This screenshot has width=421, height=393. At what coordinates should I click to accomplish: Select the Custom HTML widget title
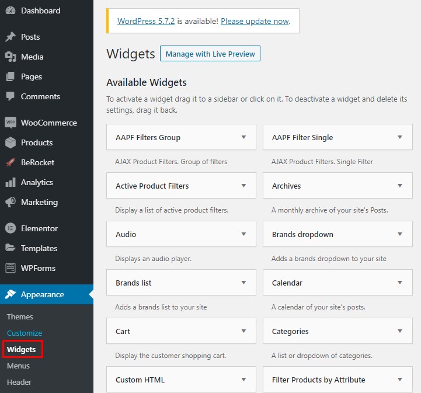click(140, 380)
